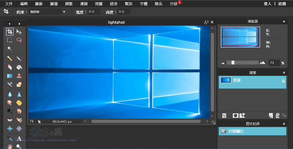Delete layer with trash icon
Image resolution: width=293 pixels, height=149 pixels.
point(278,116)
